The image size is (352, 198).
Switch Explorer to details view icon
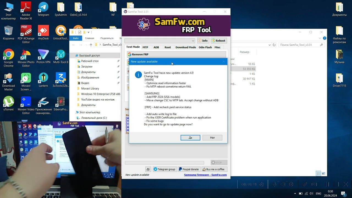click(x=318, y=174)
